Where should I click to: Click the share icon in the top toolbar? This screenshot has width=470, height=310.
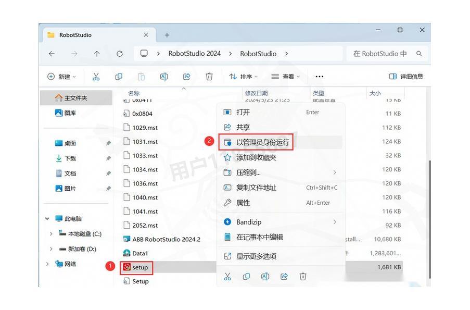pyautogui.click(x=187, y=77)
